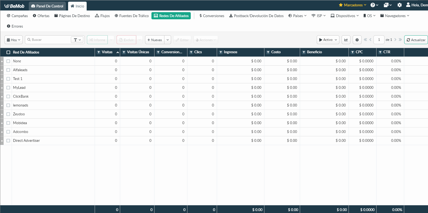Check the Test 1 checkbox
The width and height of the screenshot is (428, 213).
[x=8, y=79]
